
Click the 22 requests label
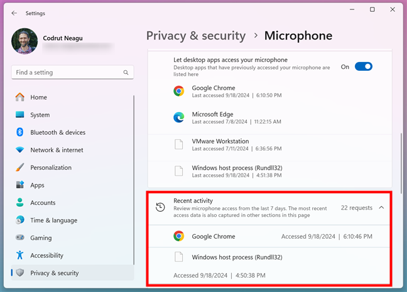(356, 207)
